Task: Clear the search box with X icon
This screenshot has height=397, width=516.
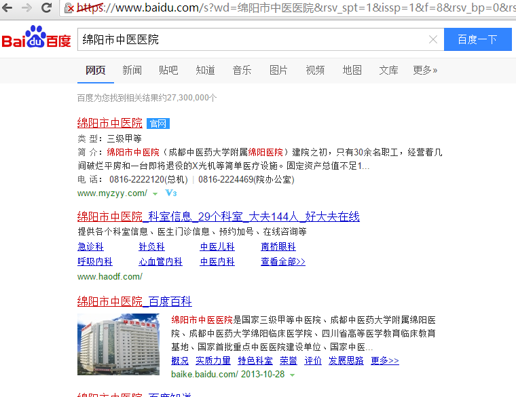Action: click(x=433, y=39)
